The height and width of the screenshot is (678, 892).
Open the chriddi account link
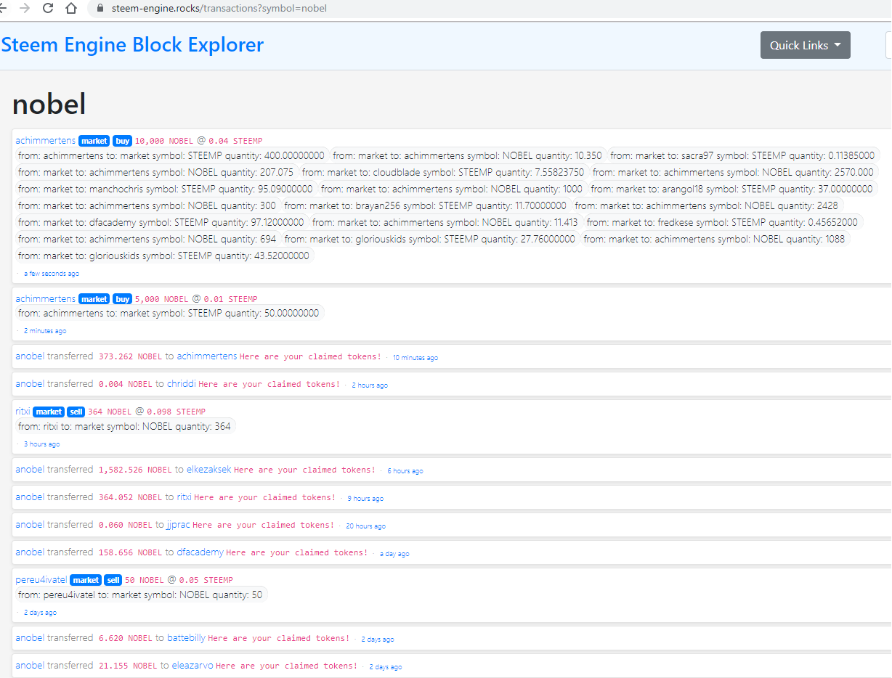[181, 384]
